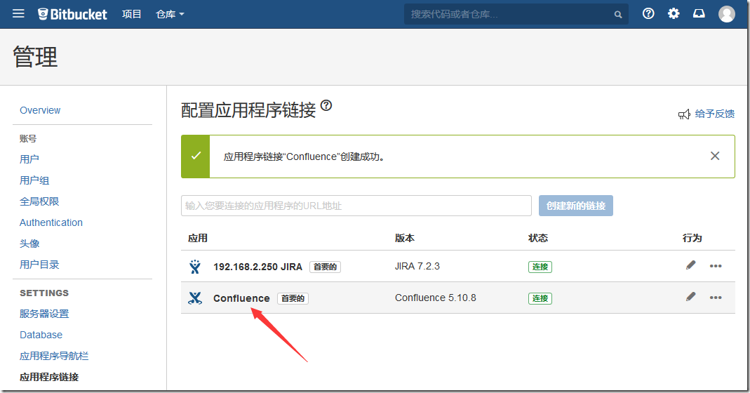Open 用户组 in the sidebar
The image size is (750, 393).
[34, 180]
